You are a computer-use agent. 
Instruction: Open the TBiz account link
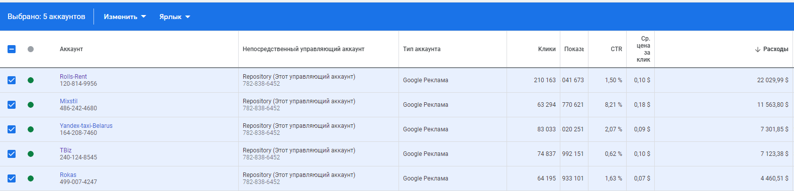point(65,150)
